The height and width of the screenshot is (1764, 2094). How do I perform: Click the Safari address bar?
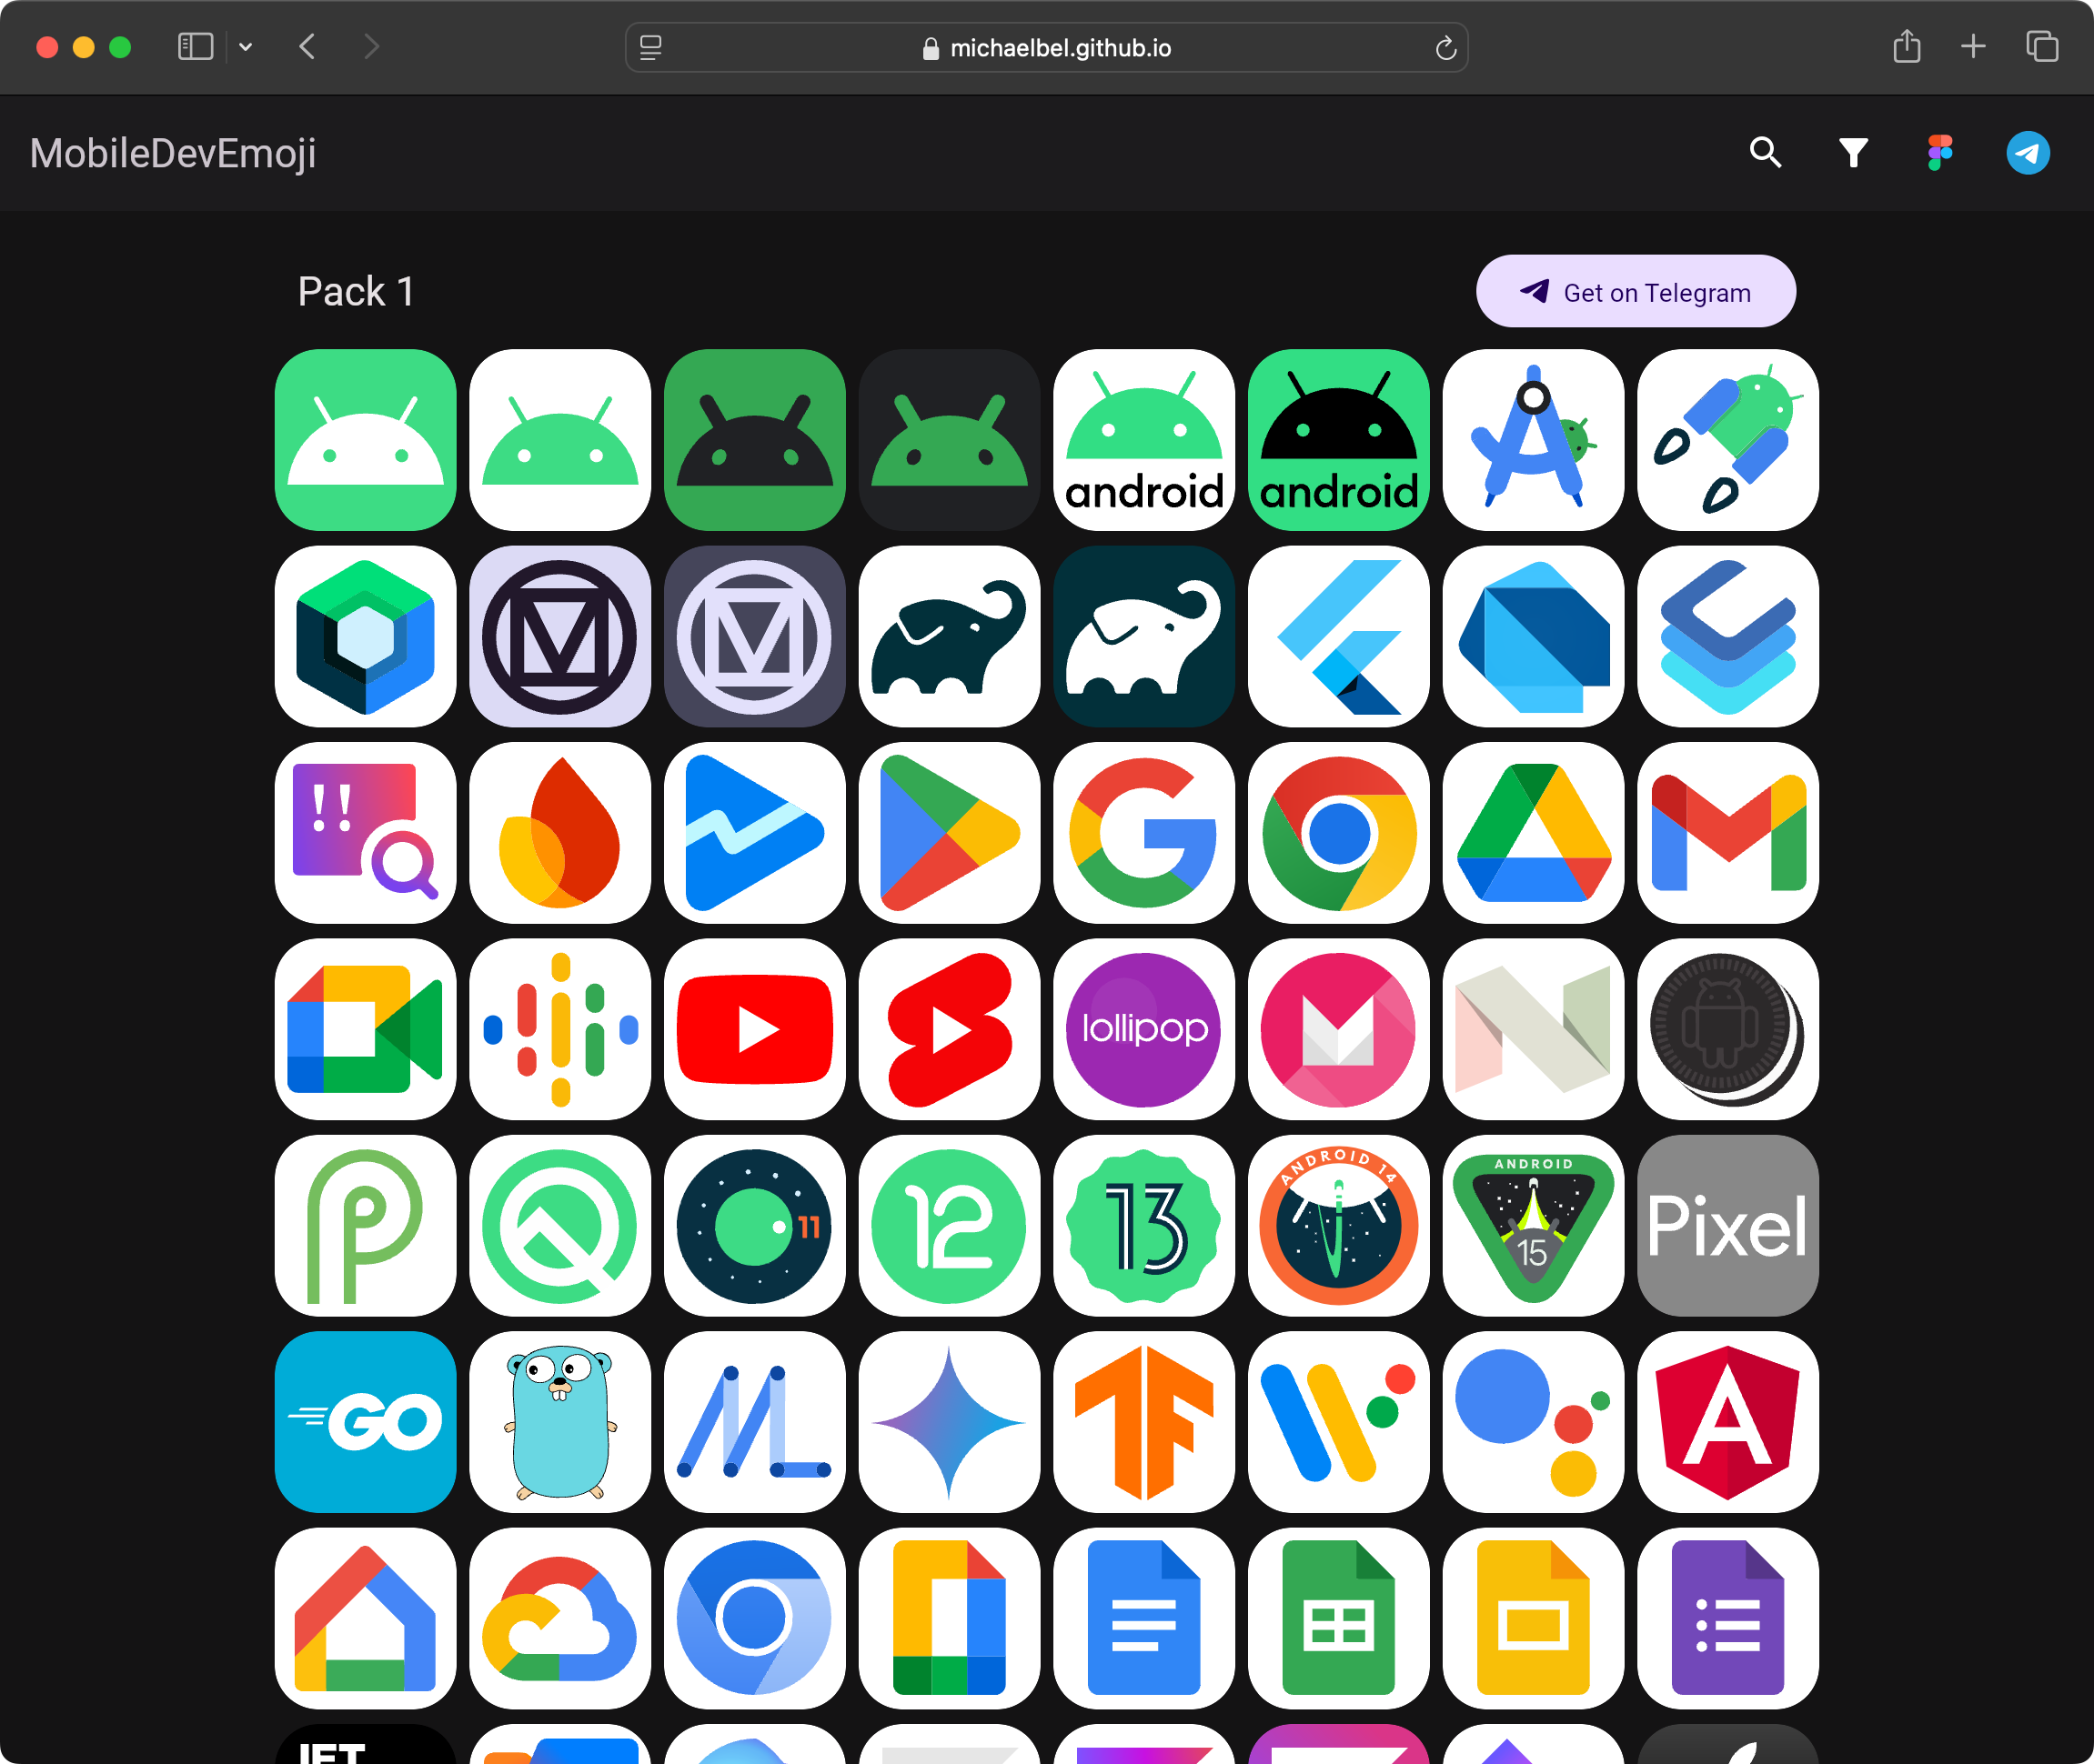1046,48
